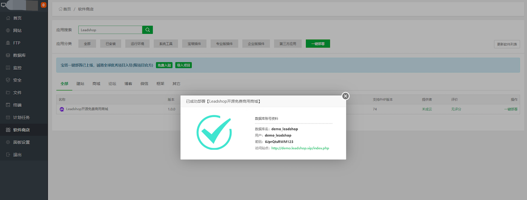Click the green search magnifier button
The width and height of the screenshot is (527, 200).
click(148, 30)
